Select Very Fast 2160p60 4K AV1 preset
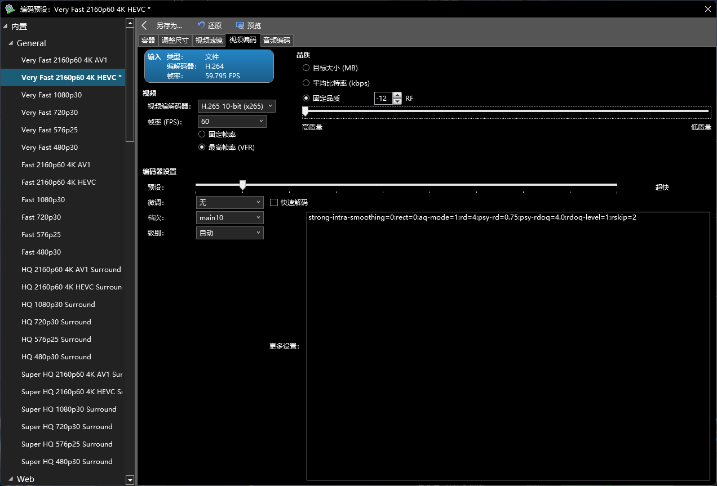The height and width of the screenshot is (486, 717). click(x=64, y=60)
